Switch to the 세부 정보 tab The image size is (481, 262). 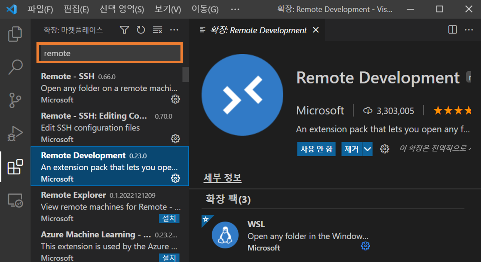point(222,178)
